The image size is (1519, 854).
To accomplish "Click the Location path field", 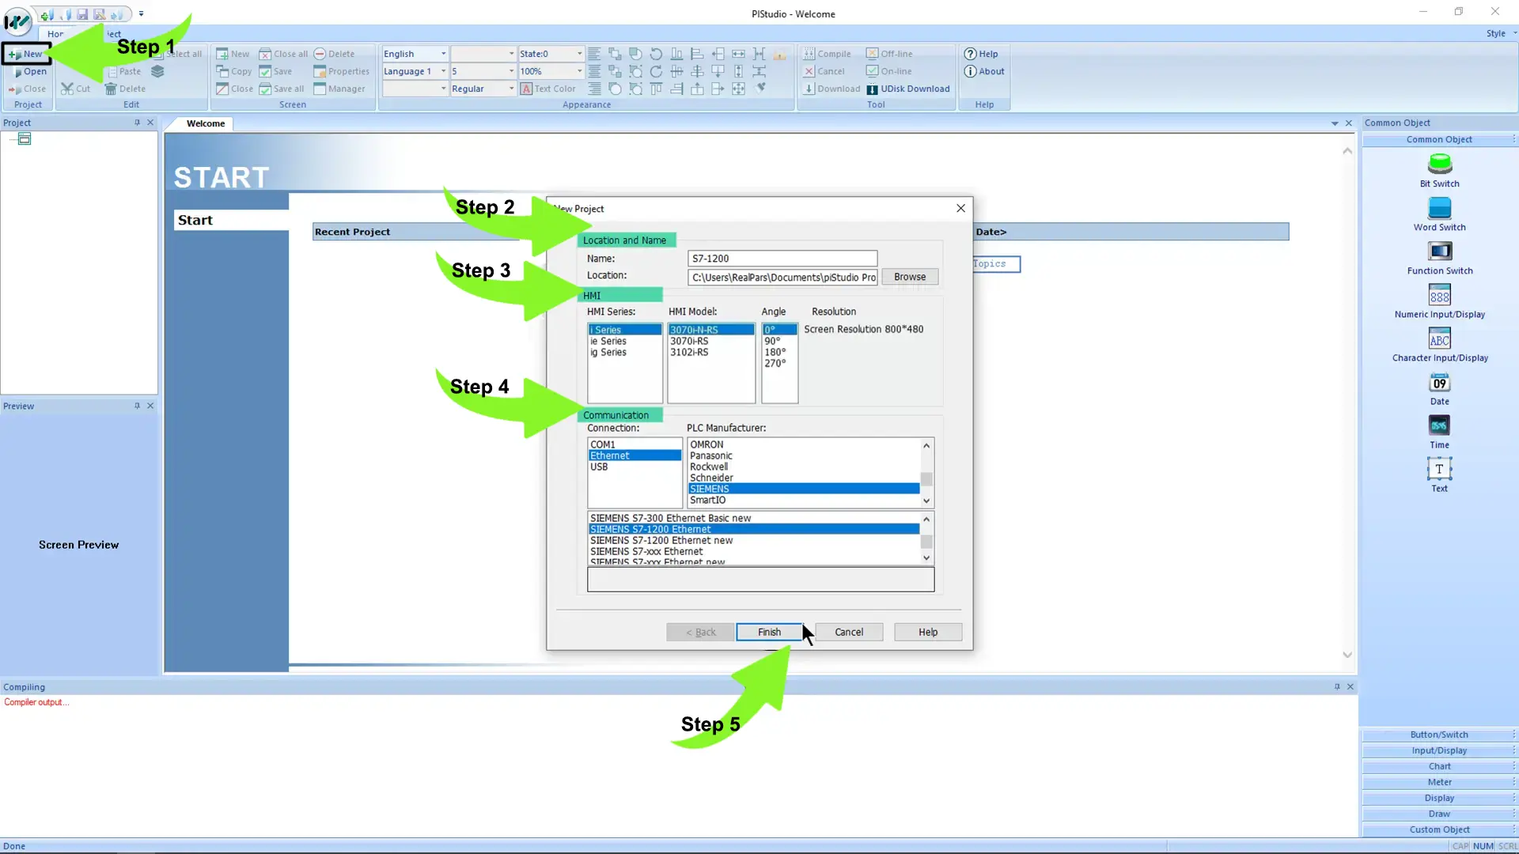I will click(x=782, y=277).
